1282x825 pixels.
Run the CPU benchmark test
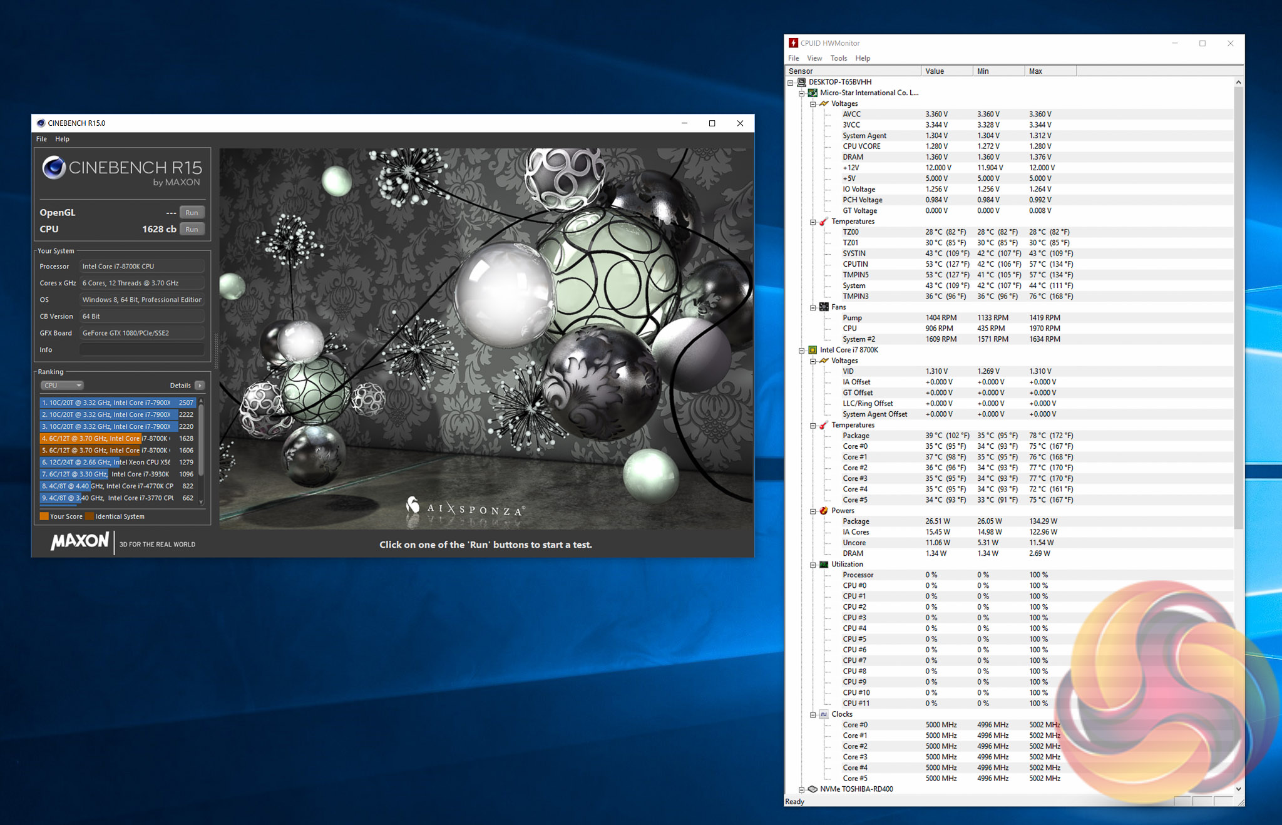tap(192, 229)
